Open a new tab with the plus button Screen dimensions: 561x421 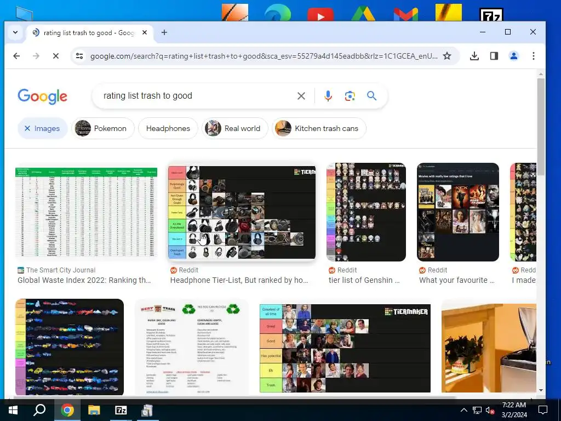(x=164, y=32)
